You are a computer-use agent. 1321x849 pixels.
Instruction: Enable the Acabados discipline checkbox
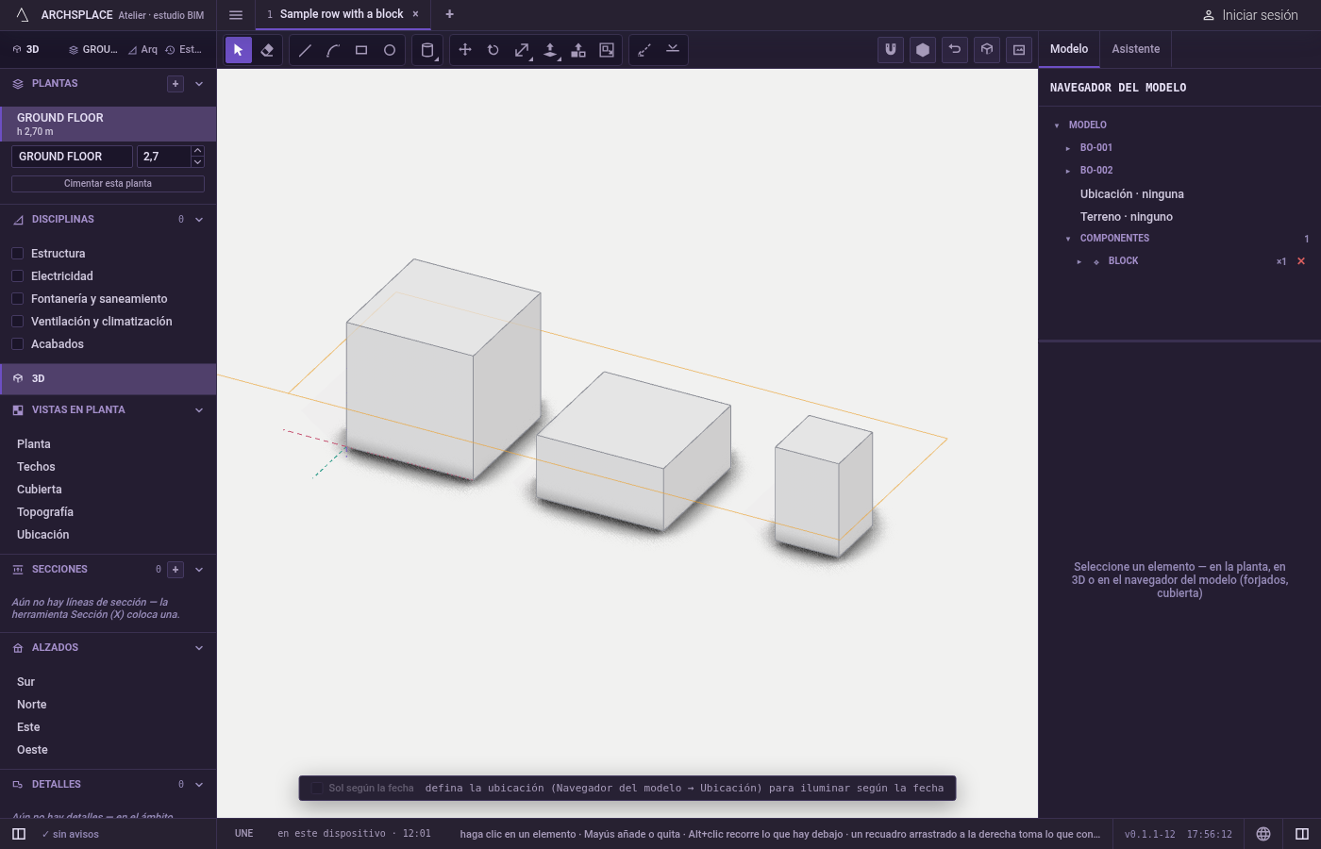tap(17, 344)
